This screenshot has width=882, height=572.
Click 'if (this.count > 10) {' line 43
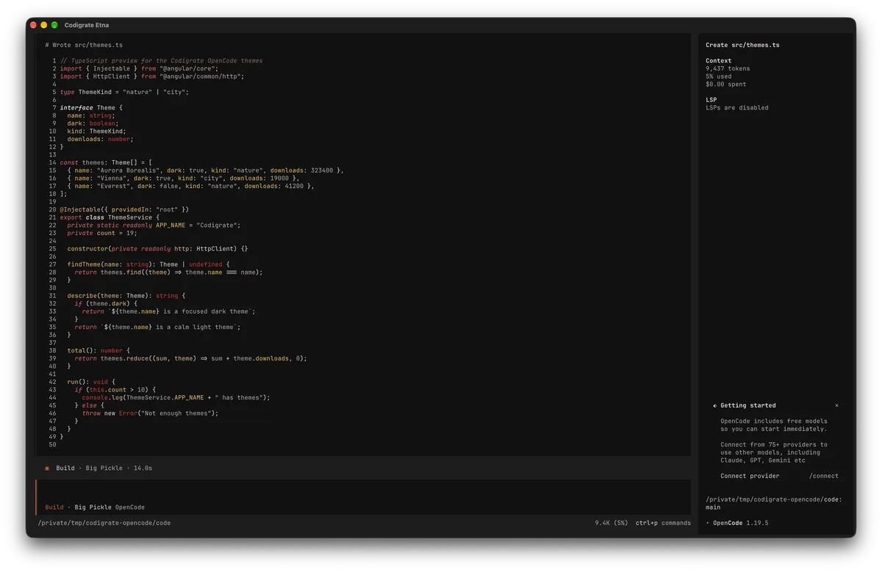tap(115, 389)
